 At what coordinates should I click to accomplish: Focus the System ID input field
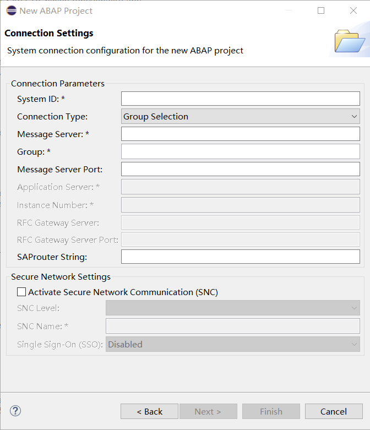coord(240,99)
